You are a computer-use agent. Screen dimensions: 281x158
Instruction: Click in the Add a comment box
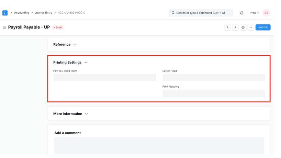point(159,146)
